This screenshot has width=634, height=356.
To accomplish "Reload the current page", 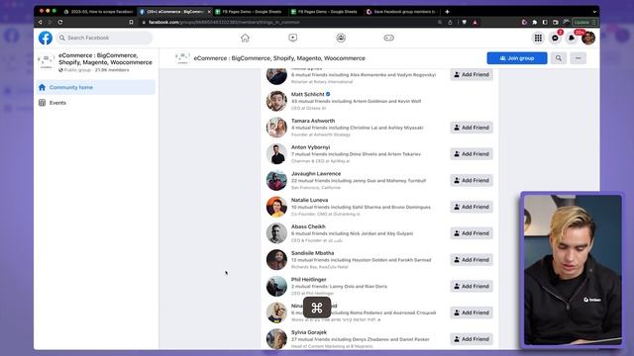I will [x=60, y=22].
